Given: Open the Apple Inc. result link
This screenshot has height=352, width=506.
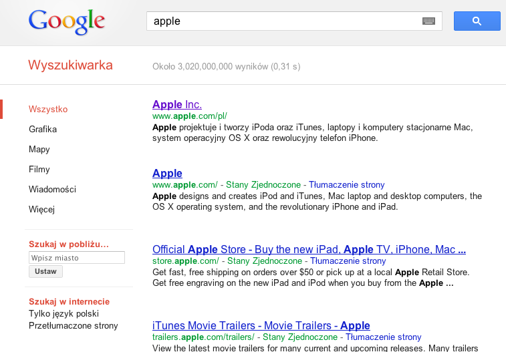Looking at the screenshot, I should 177,104.
